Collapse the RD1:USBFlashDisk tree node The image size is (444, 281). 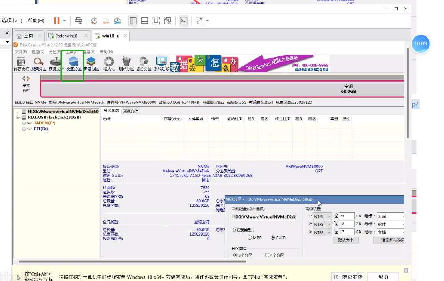pyautogui.click(x=18, y=117)
